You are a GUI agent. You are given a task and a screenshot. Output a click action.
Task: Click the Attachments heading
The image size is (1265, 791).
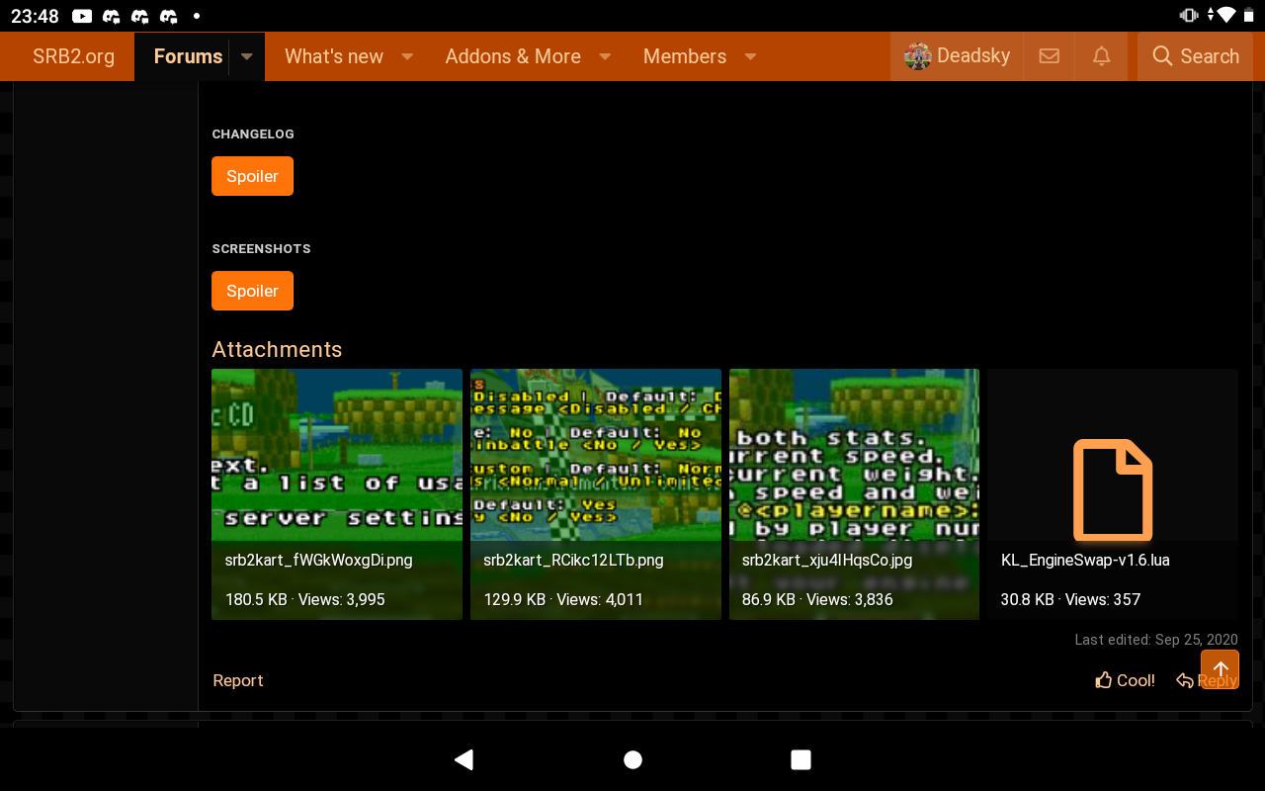277,349
